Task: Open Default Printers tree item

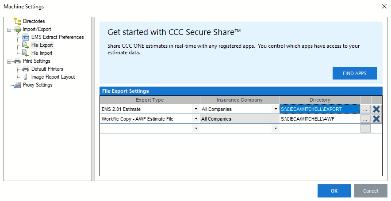Action: point(47,69)
